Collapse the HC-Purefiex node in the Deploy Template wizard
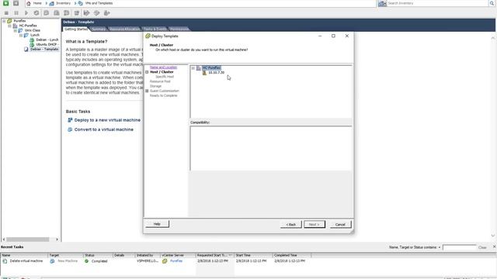This screenshot has width=497, height=279. point(193,68)
